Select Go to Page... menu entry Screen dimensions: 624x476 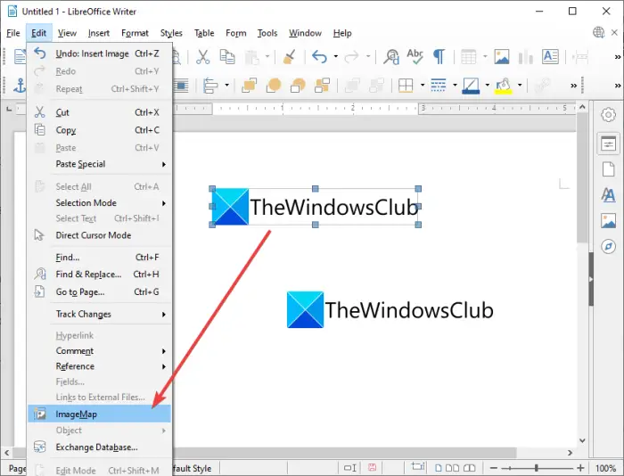[100, 291]
